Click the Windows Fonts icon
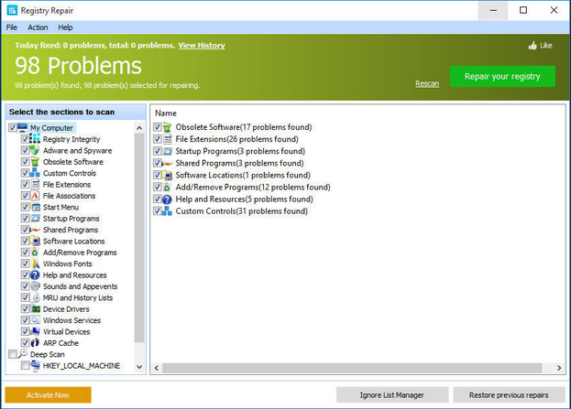 (x=35, y=264)
